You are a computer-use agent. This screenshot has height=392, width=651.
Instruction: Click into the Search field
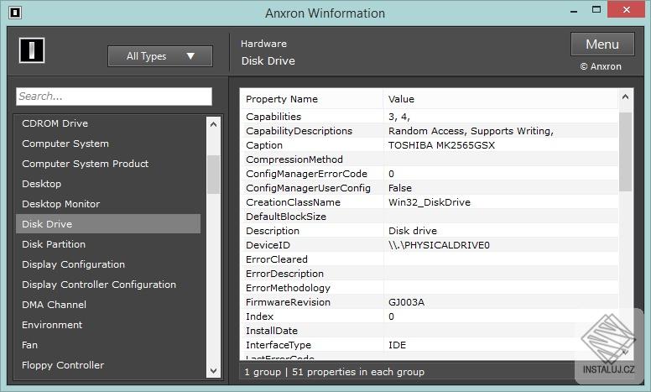(x=114, y=97)
